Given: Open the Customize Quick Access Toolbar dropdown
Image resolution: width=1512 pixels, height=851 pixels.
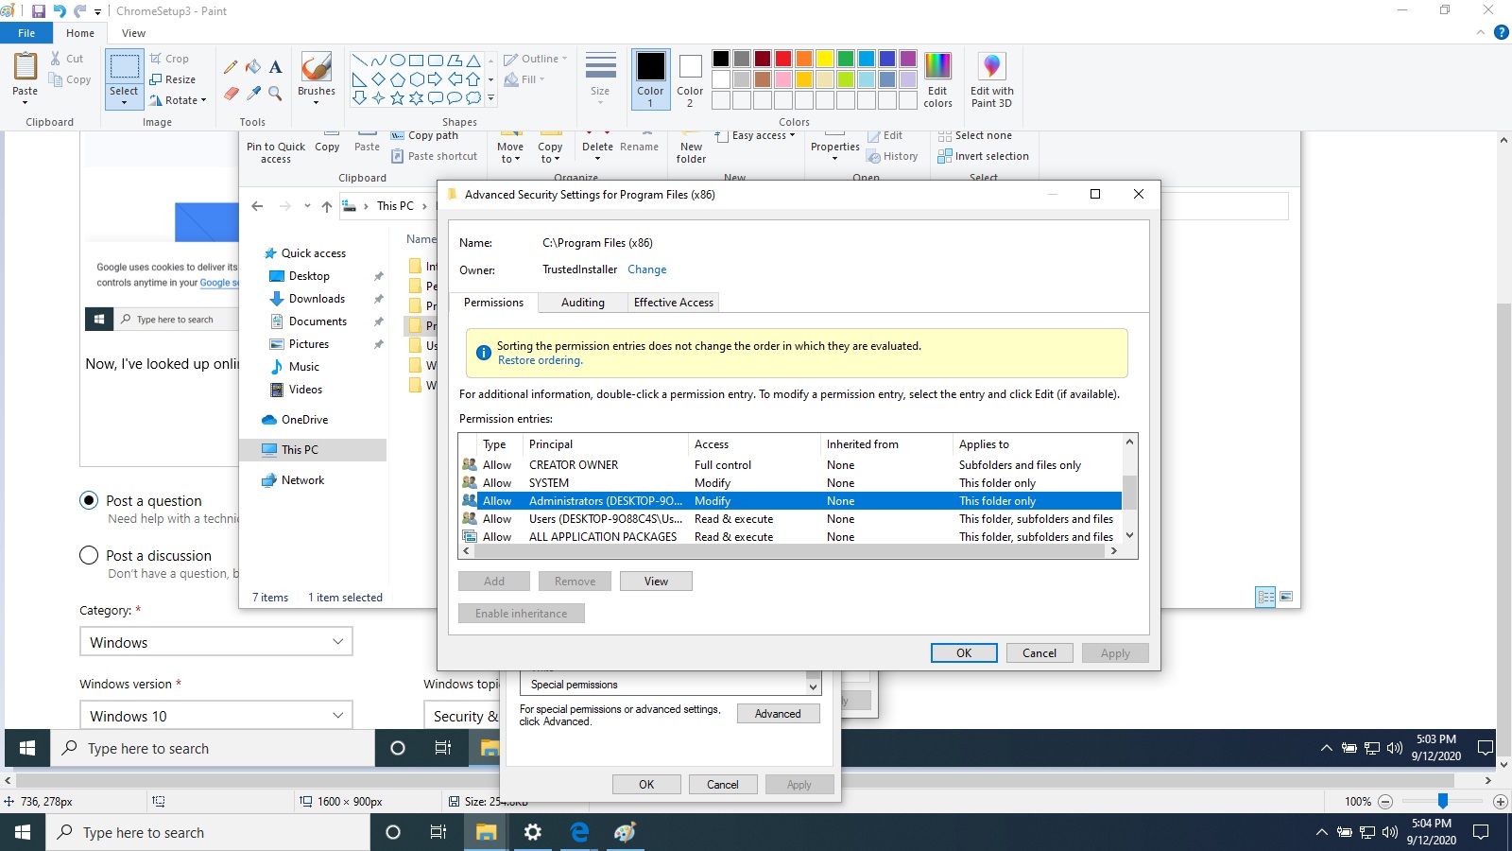Looking at the screenshot, I should [97, 11].
